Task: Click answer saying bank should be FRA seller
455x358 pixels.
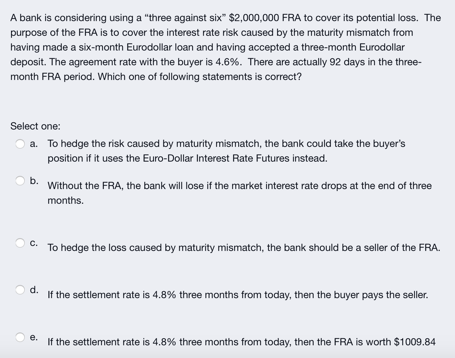Action: point(244,248)
